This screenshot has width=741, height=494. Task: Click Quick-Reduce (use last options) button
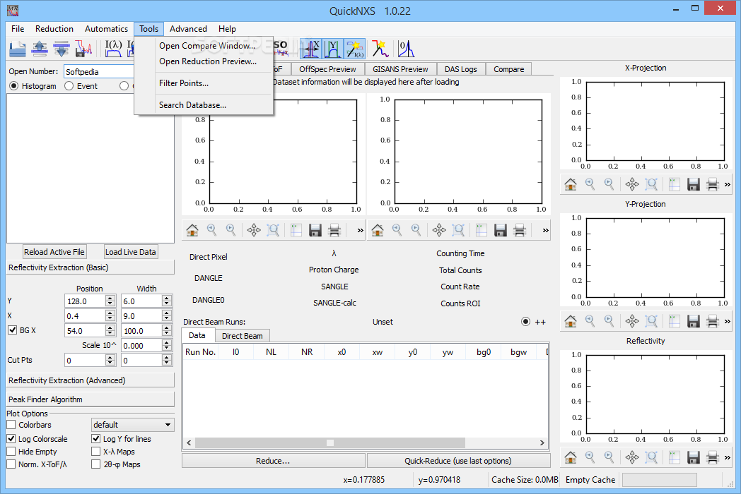click(x=458, y=461)
